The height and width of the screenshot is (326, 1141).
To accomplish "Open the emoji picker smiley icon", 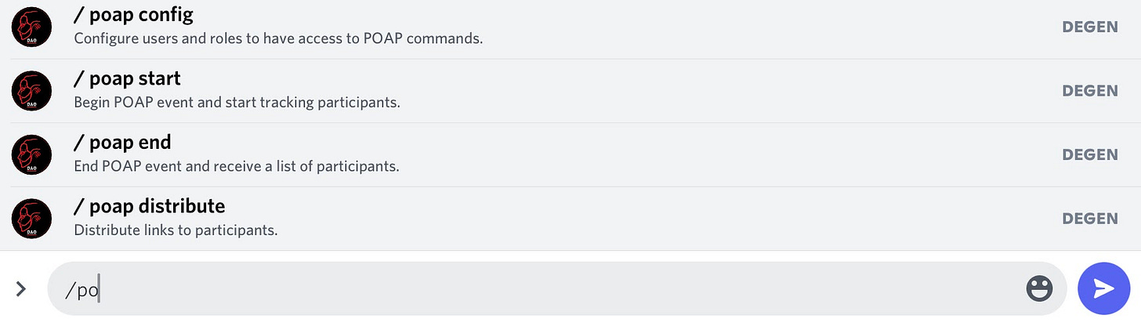I will [1039, 289].
